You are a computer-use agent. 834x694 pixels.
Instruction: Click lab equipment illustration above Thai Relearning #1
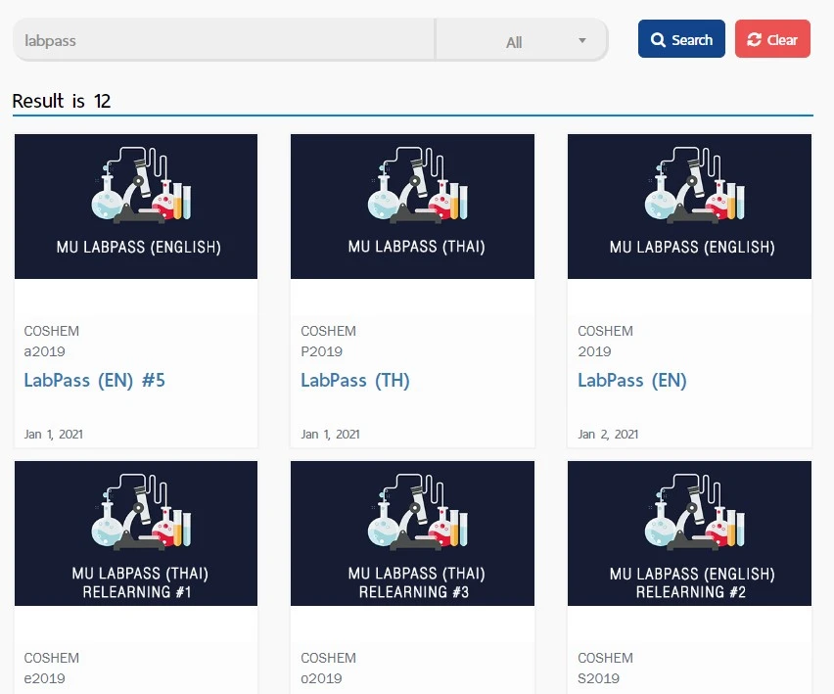tap(136, 511)
